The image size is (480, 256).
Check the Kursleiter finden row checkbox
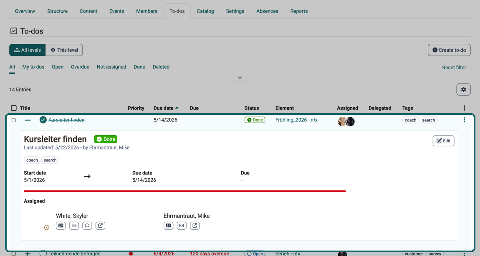[x=14, y=120]
